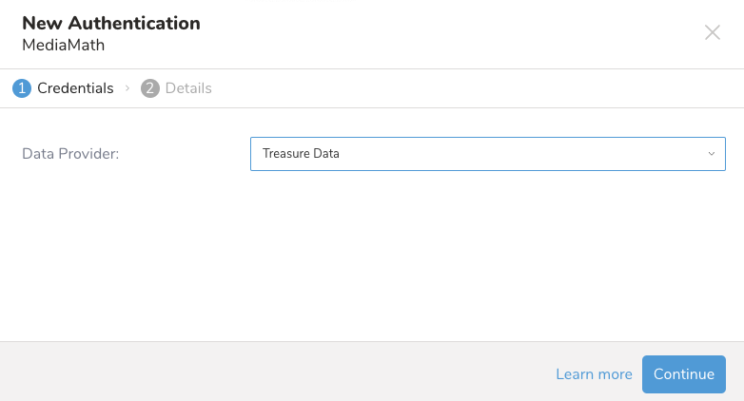Click the Treasure Data selected value text
This screenshot has height=401, width=744.
tap(301, 154)
